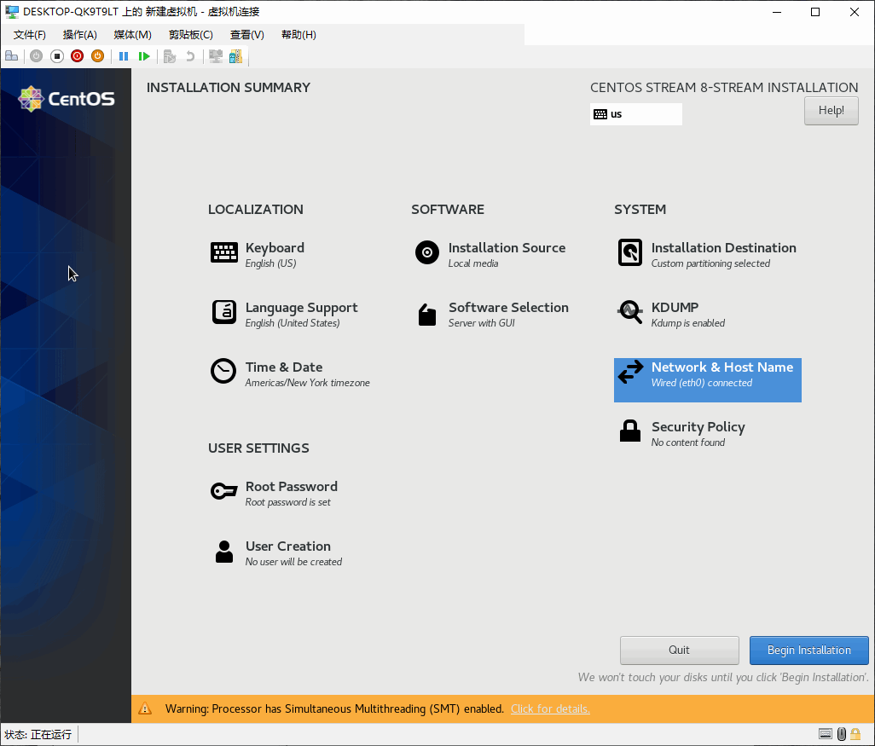Click 'Wired (eth0) connected' text
Viewport: 875px width, 746px height.
(x=702, y=383)
